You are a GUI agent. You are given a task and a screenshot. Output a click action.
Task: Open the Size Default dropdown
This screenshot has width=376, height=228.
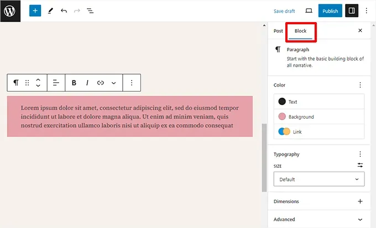point(318,179)
